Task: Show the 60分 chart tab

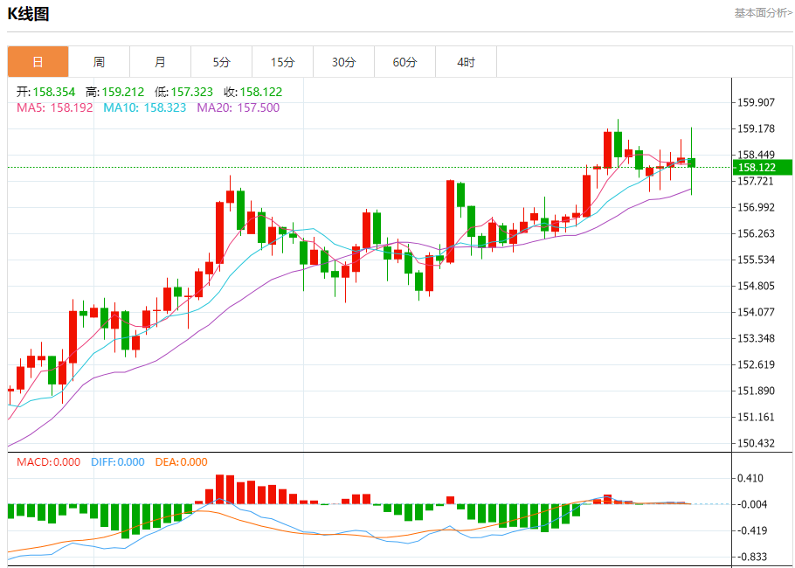Action: 404,62
